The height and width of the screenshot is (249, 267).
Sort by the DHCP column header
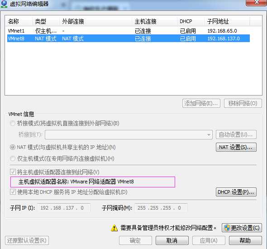191,21
